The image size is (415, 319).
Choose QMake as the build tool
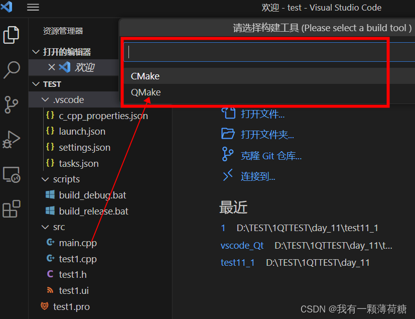(x=269, y=92)
